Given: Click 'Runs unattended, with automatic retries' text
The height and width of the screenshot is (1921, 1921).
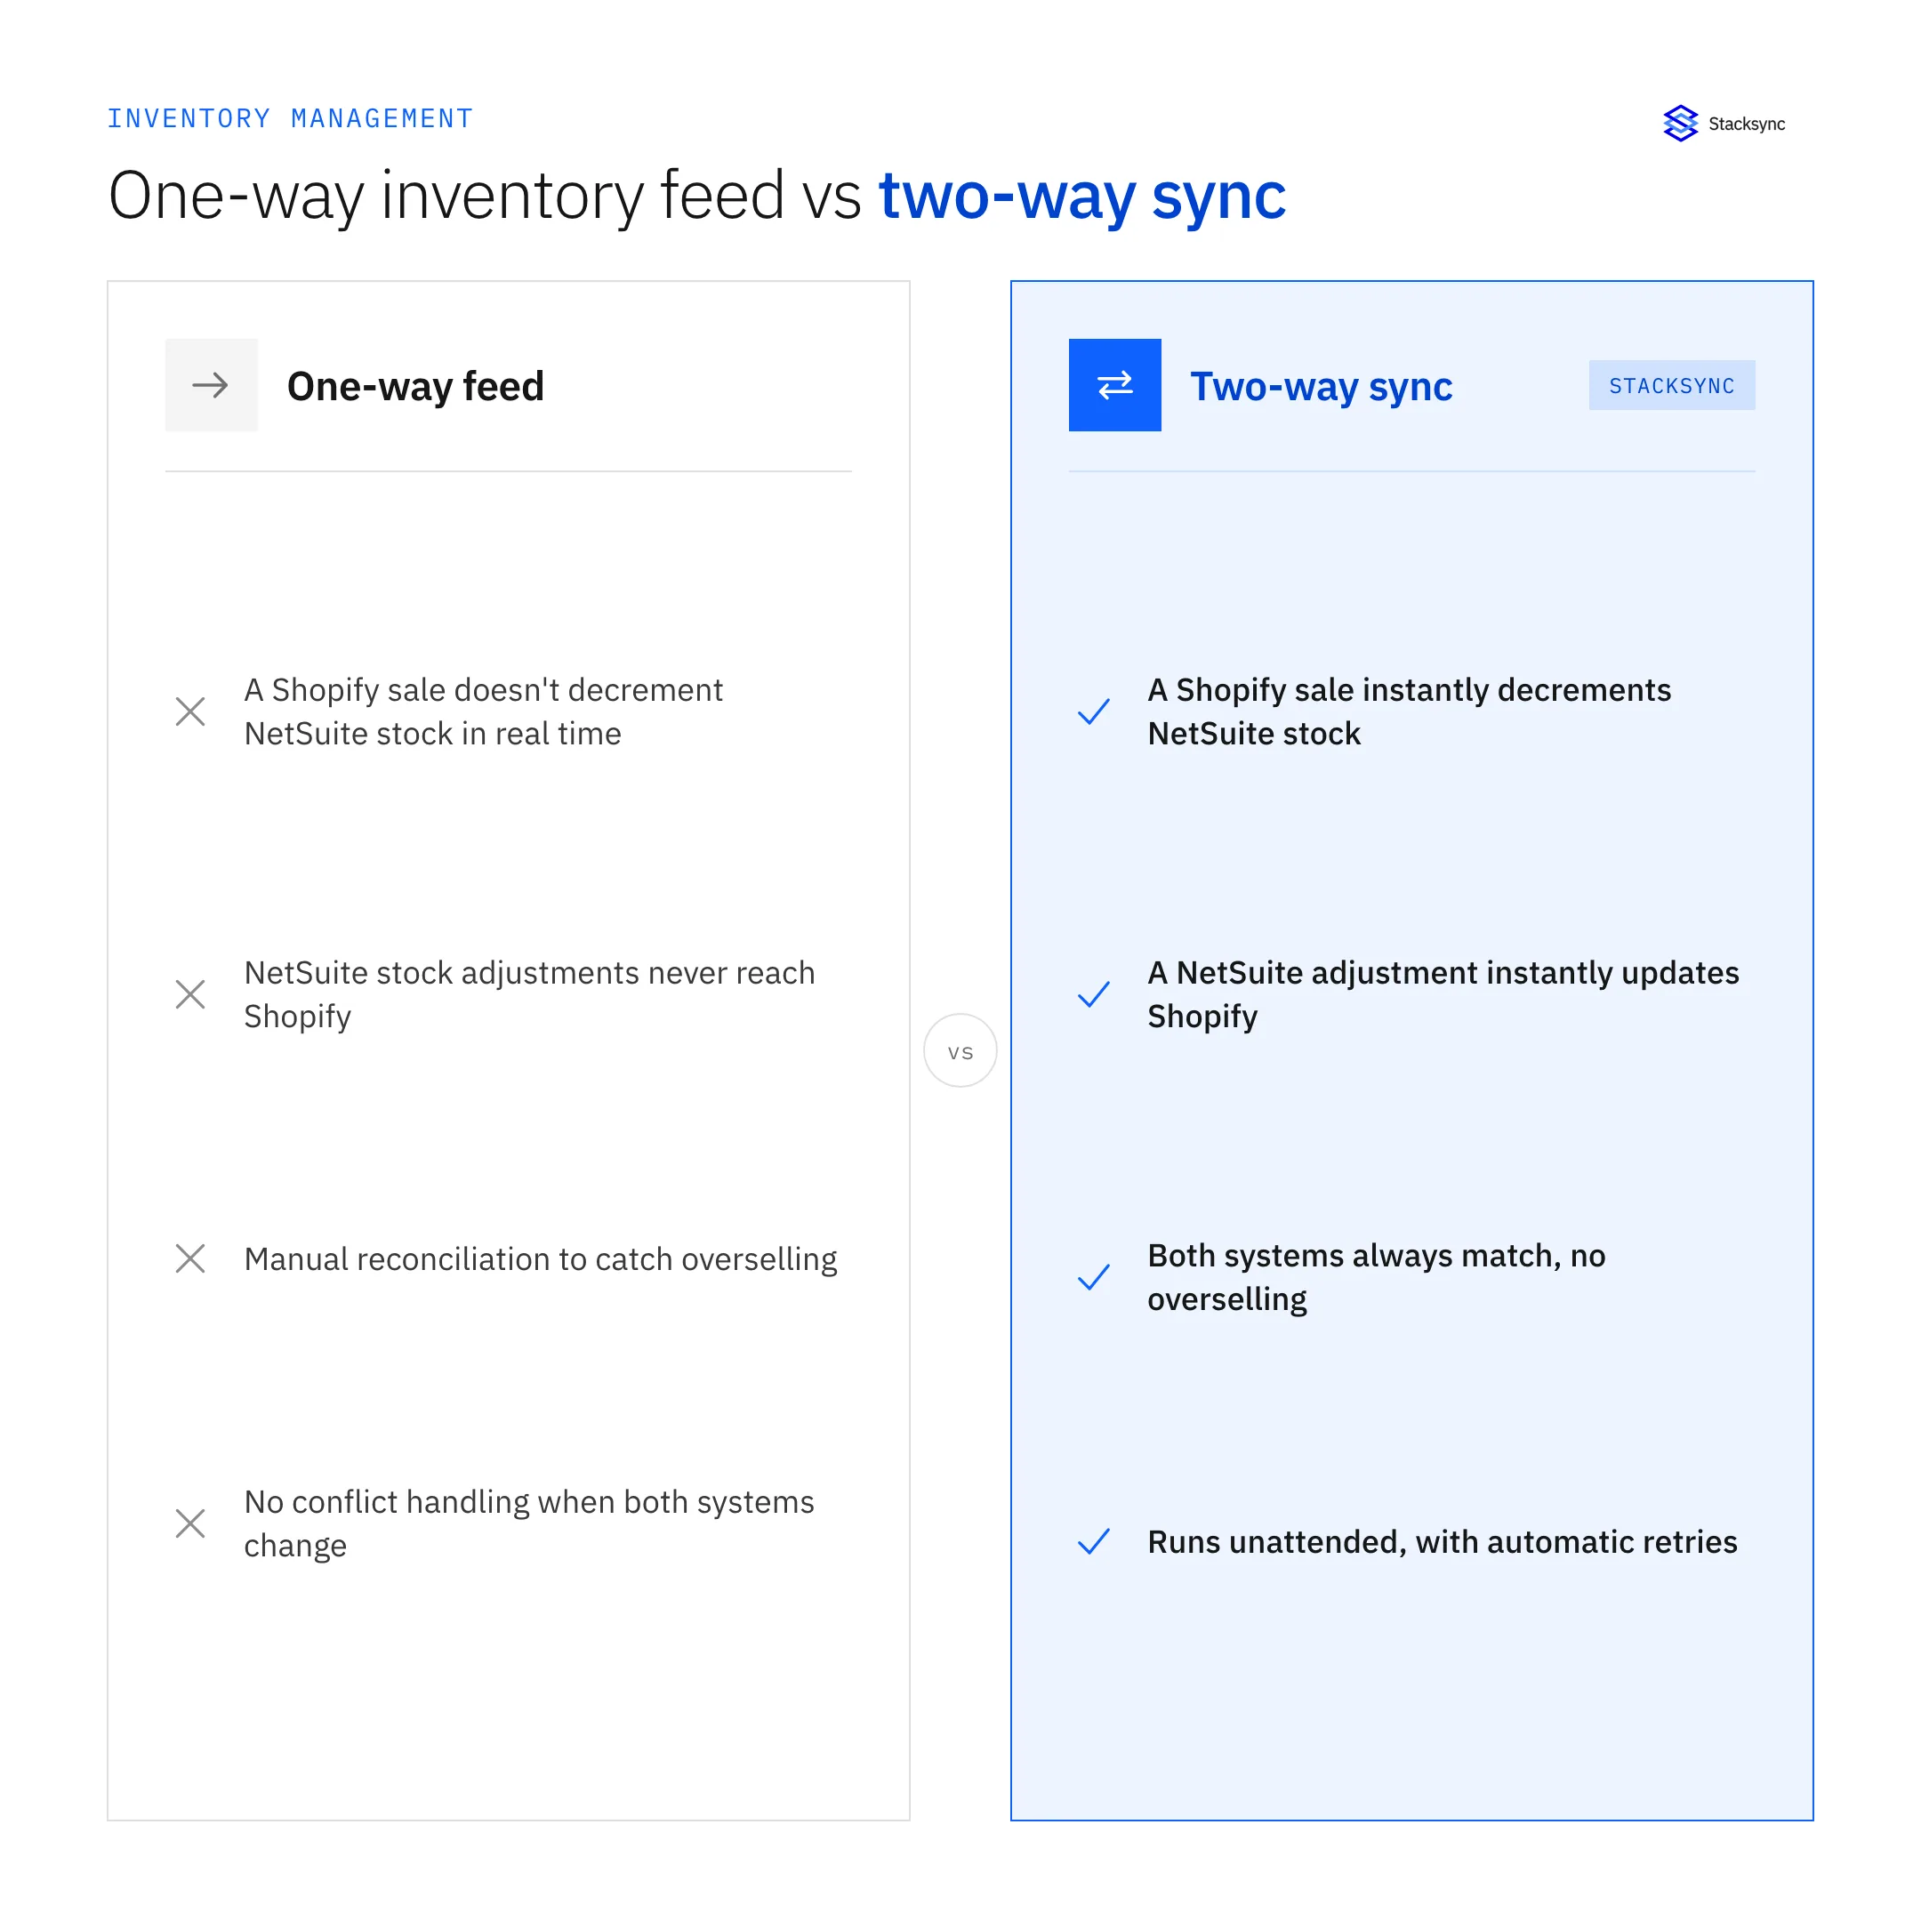Looking at the screenshot, I should click(1442, 1541).
